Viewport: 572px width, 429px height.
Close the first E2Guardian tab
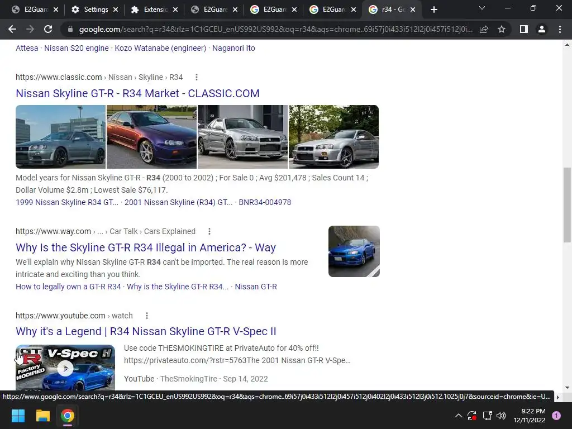(x=56, y=10)
